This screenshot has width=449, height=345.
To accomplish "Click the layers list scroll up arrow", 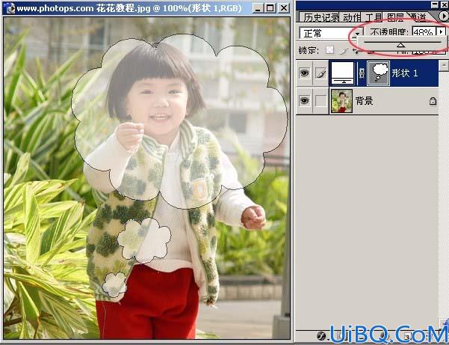I will (x=444, y=65).
